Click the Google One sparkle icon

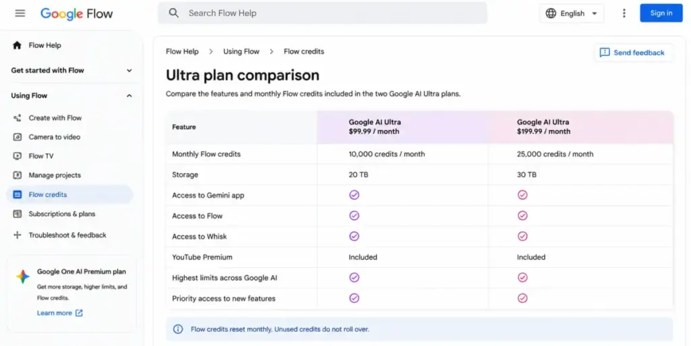coord(22,277)
